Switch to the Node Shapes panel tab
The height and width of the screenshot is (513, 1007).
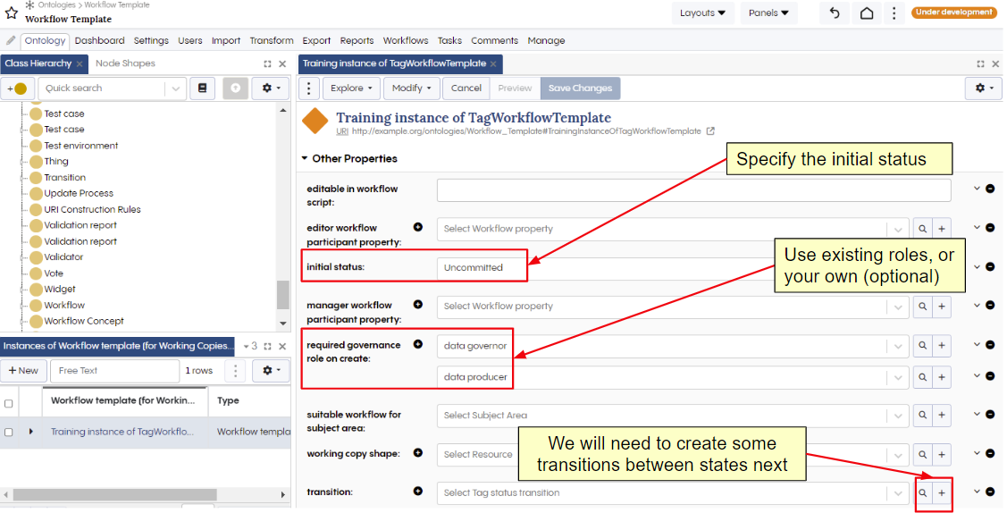pyautogui.click(x=125, y=63)
